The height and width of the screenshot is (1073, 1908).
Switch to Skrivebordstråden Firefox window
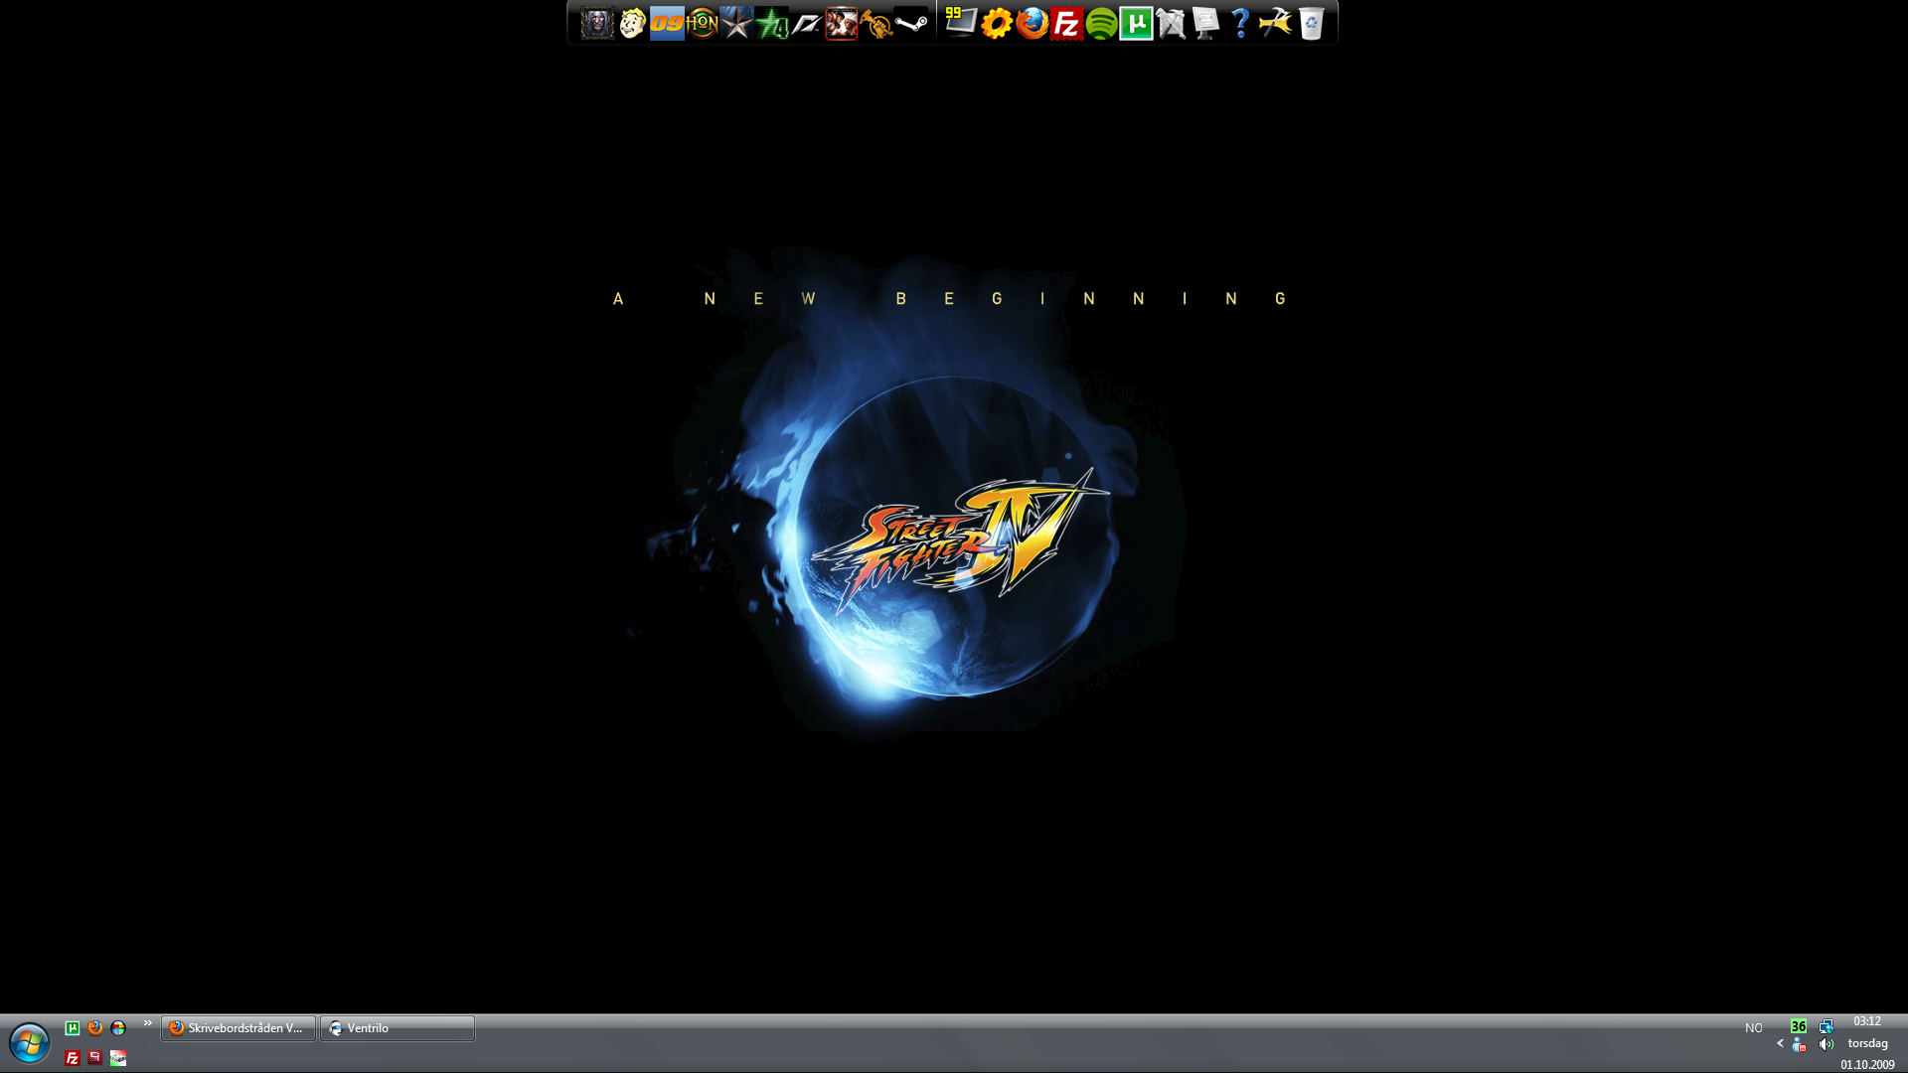click(x=238, y=1028)
